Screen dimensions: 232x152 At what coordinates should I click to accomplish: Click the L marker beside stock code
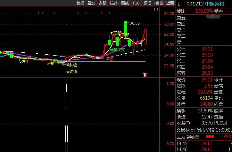pyautogui.click(x=179, y=4)
